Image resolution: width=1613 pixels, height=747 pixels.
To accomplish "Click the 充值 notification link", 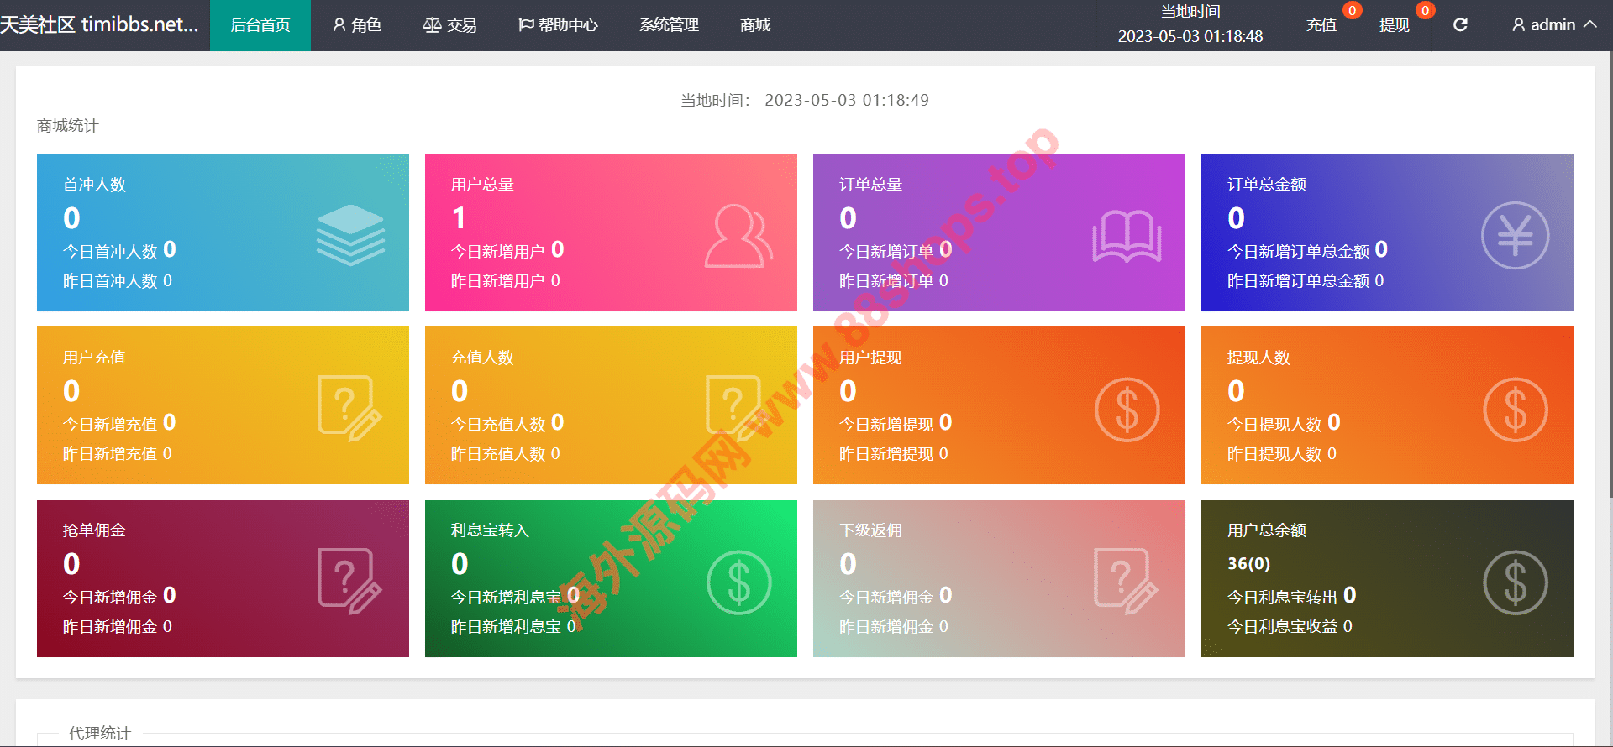I will [1321, 25].
